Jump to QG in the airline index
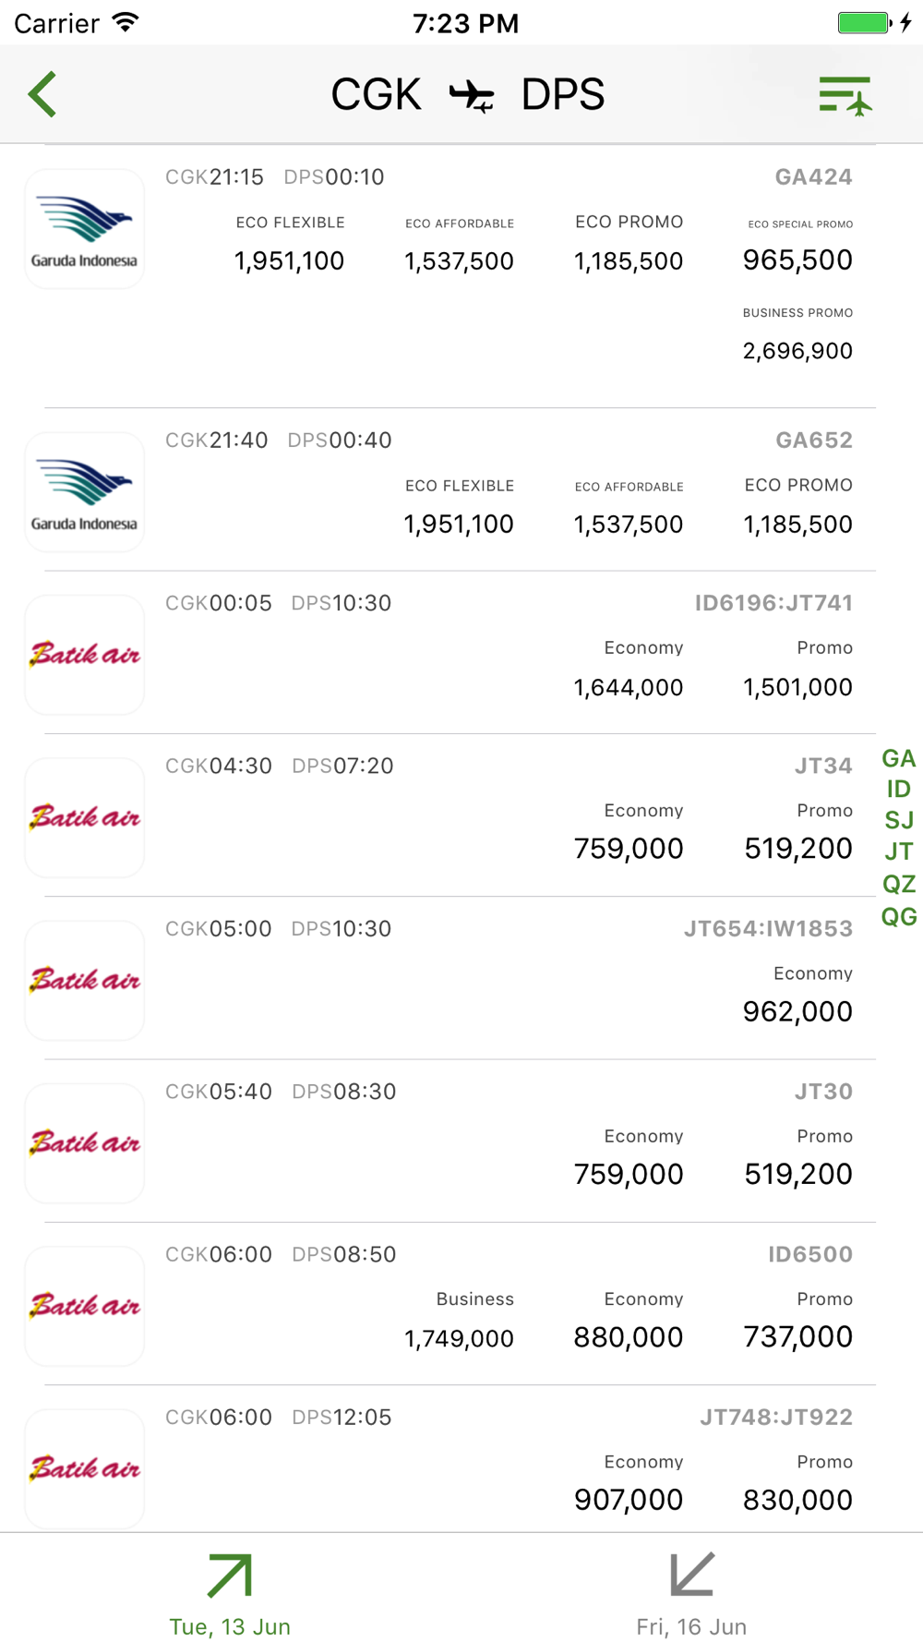Screen dimensions: 923x1642 coord(898,916)
